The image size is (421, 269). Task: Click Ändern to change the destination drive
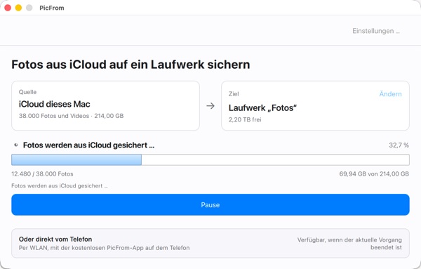[390, 94]
